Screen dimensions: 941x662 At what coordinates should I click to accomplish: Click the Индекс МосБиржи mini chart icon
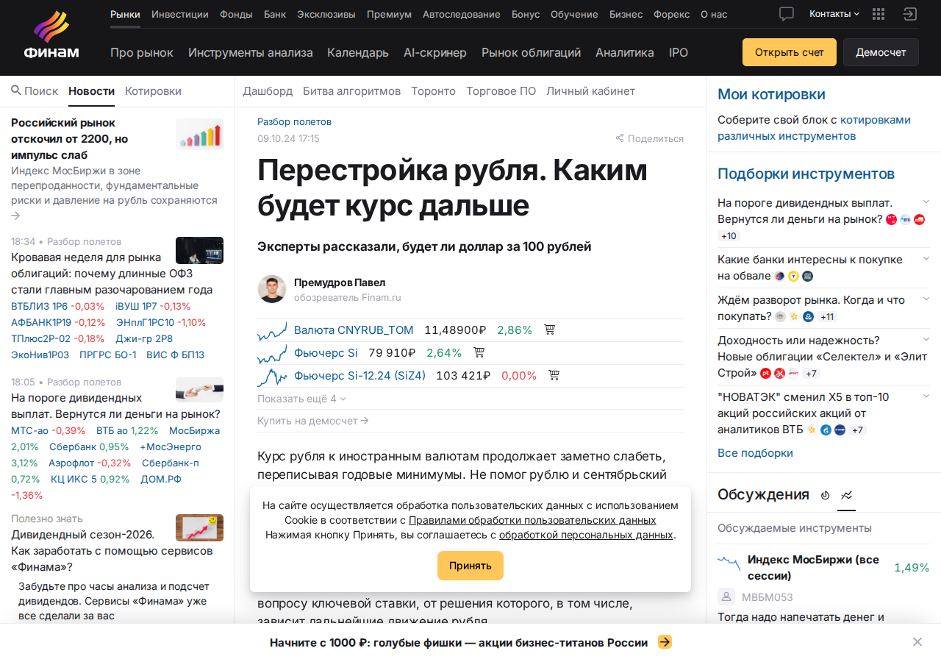click(x=729, y=565)
